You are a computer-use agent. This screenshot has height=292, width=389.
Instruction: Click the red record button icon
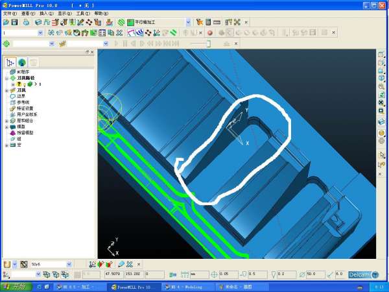[x=210, y=32]
